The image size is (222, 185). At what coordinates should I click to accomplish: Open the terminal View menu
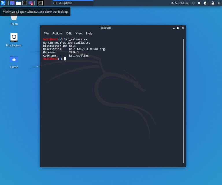click(79, 33)
